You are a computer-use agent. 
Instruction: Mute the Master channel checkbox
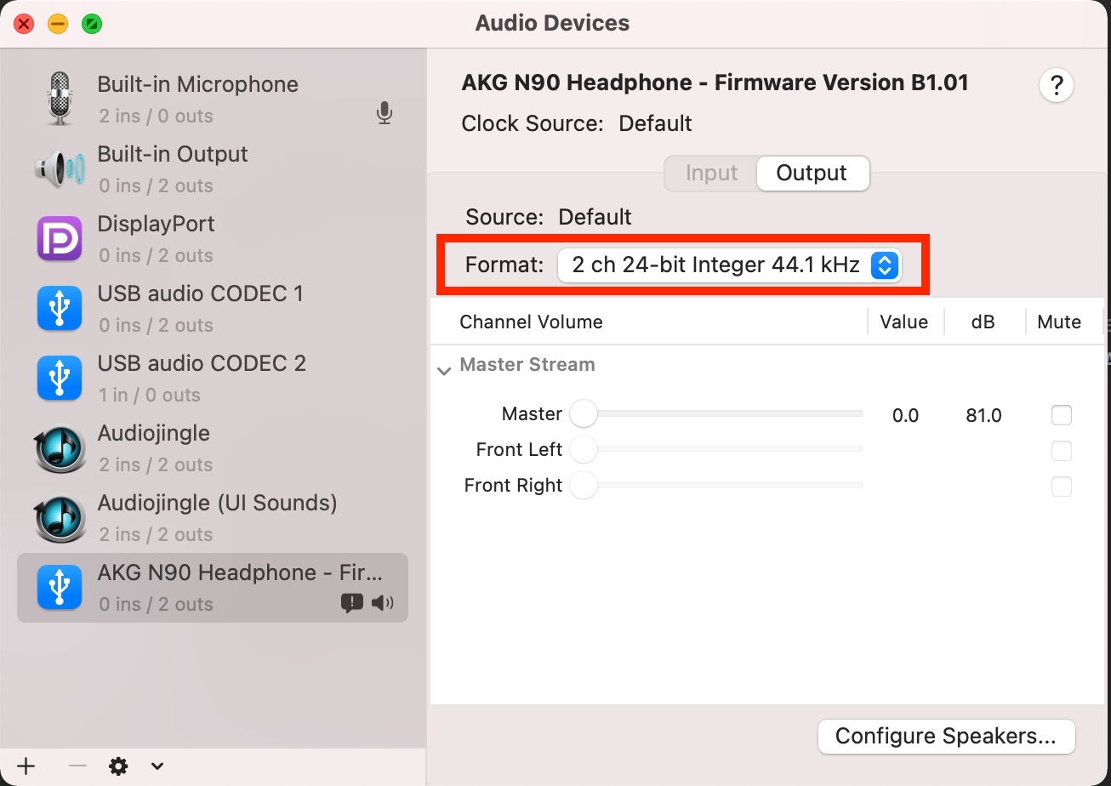coord(1061,415)
